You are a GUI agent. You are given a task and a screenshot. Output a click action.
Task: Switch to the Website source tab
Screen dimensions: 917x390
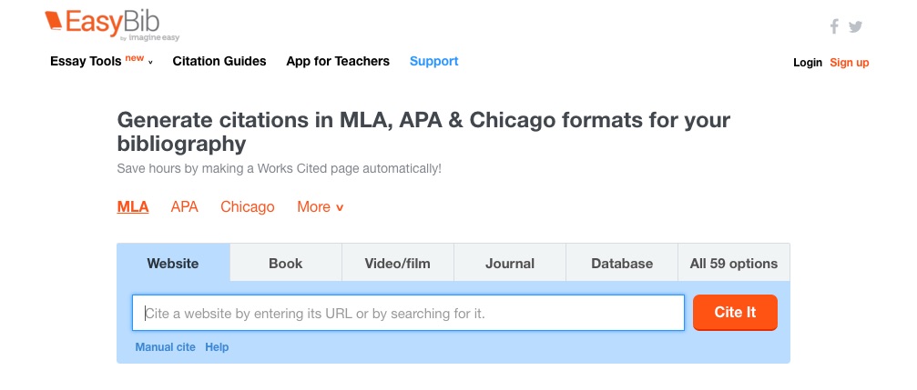click(x=173, y=264)
